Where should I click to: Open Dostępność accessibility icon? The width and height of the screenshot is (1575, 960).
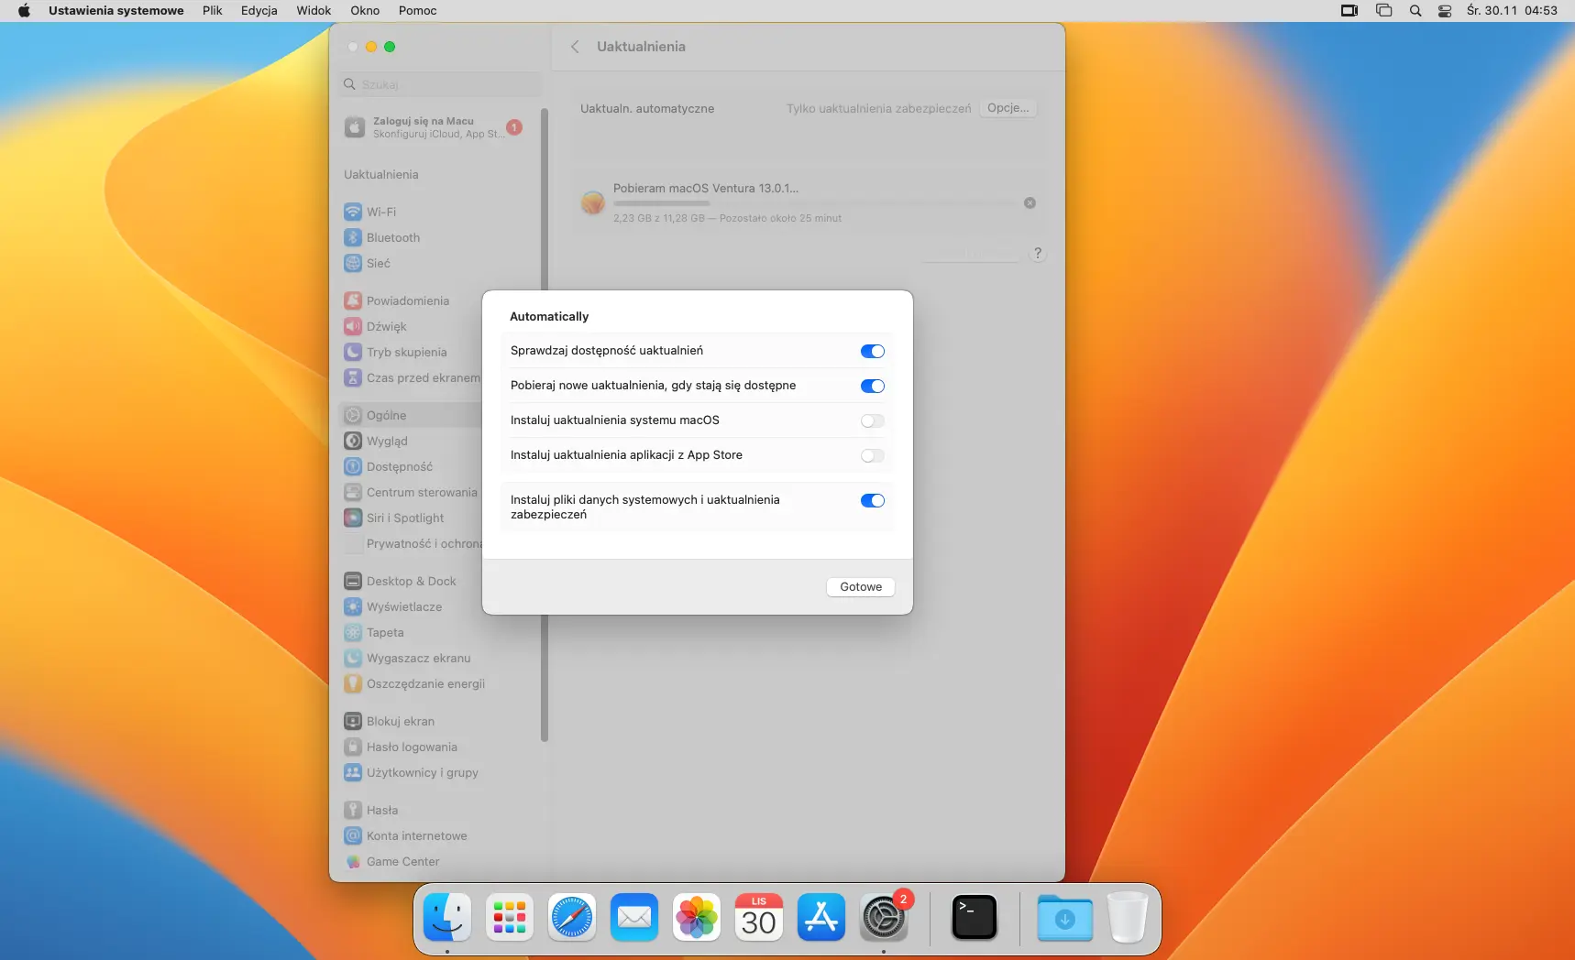353,466
